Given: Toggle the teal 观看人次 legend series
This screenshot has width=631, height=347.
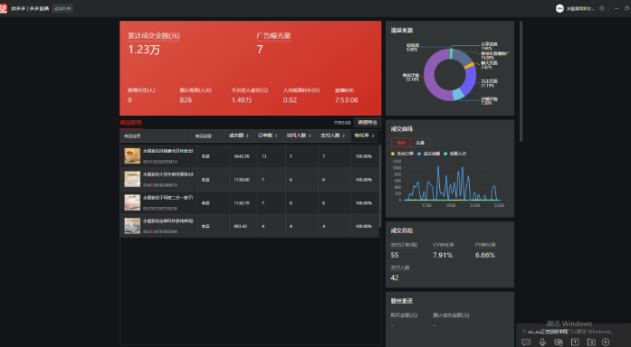Looking at the screenshot, I should pyautogui.click(x=455, y=154).
